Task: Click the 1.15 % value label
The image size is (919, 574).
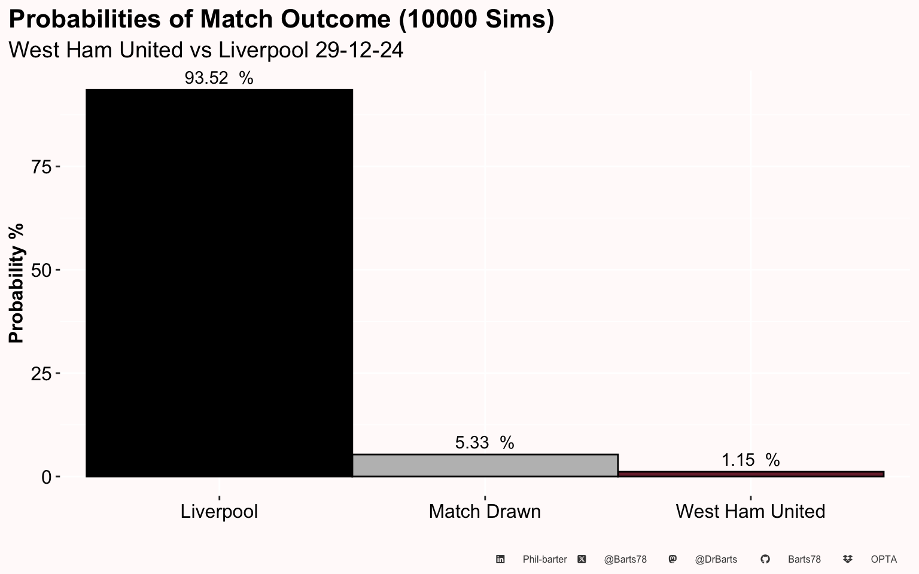Action: [x=750, y=460]
